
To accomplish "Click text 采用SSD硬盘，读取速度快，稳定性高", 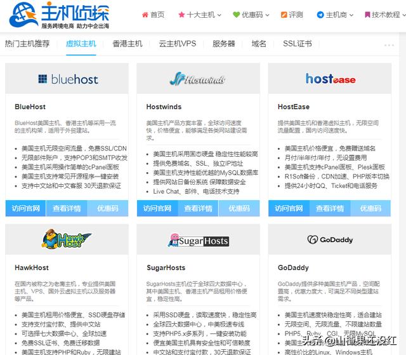I will click(x=204, y=315).
